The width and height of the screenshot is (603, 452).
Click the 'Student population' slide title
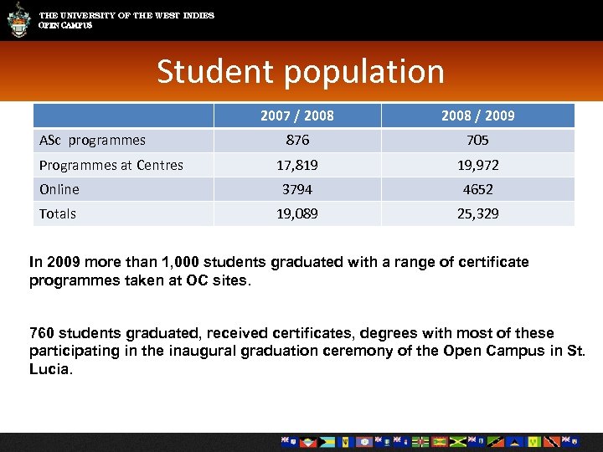(301, 72)
